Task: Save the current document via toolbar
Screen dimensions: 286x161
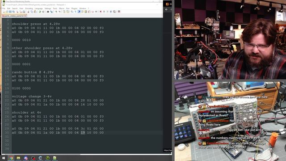Action: (10, 12)
